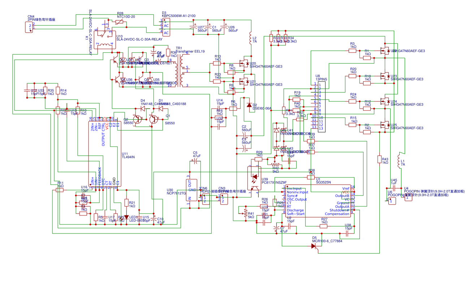The height and width of the screenshot is (299, 469).
Task: Select the DSEI60-06A label
Action: point(262,108)
